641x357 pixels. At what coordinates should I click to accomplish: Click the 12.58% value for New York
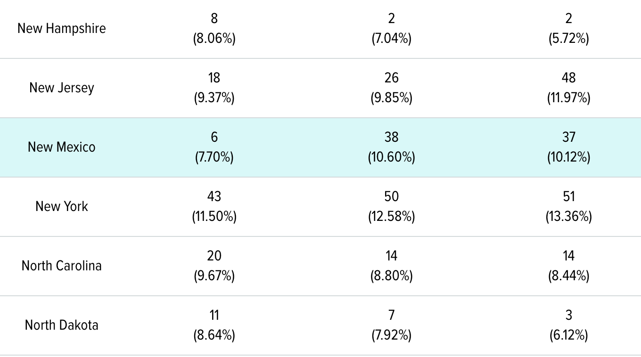point(391,216)
